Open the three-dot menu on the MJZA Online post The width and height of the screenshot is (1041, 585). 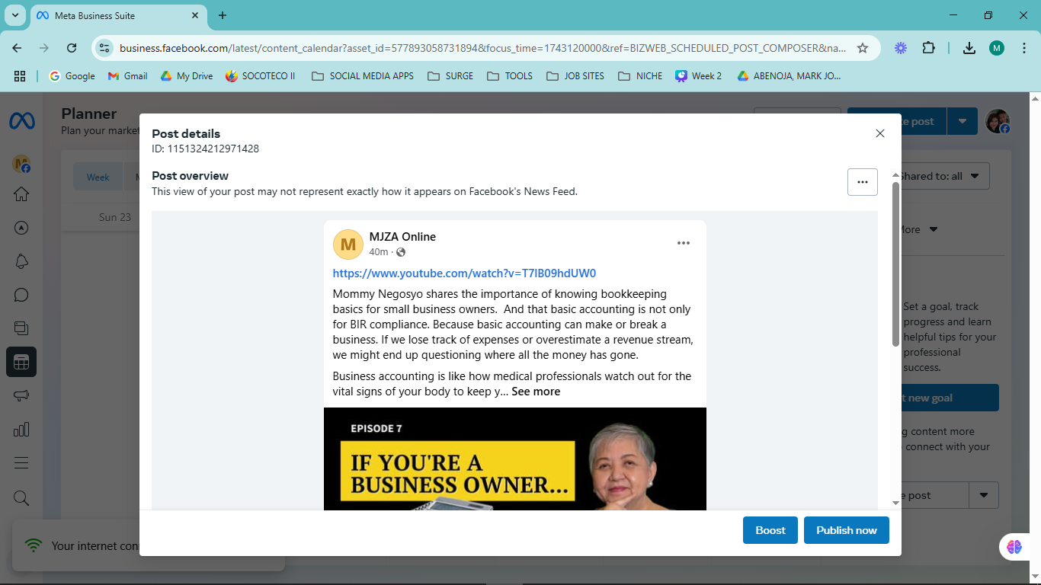click(684, 243)
